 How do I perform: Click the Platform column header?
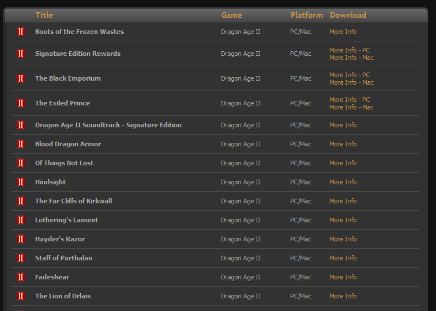point(307,15)
